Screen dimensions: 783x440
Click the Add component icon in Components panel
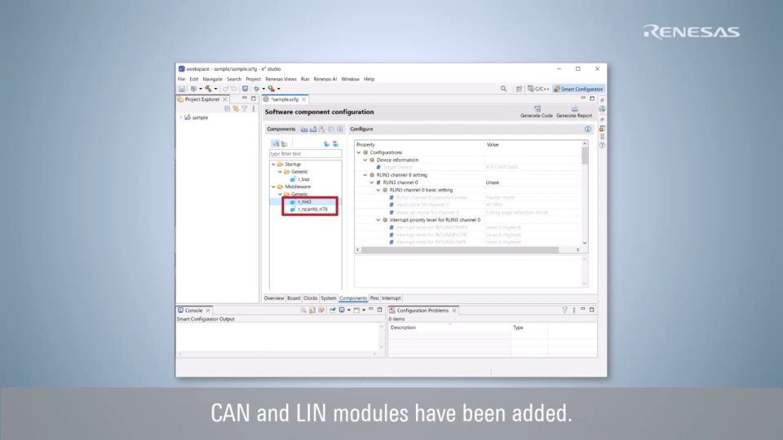pyautogui.click(x=326, y=143)
